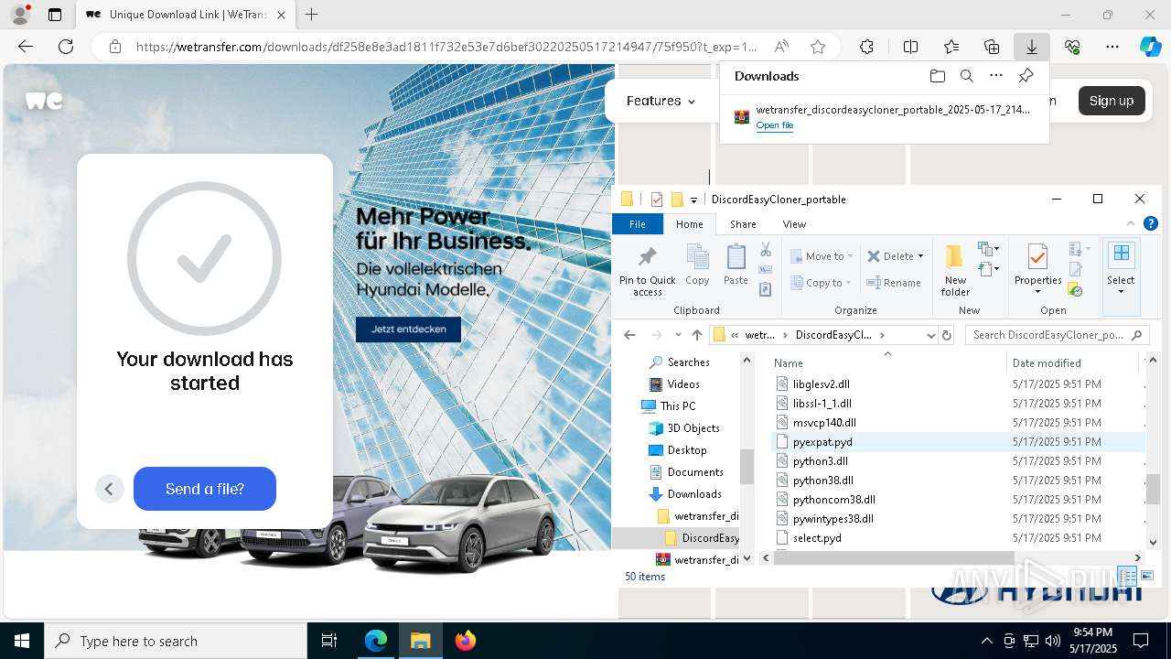Open the Properties dropdown

tap(1037, 292)
